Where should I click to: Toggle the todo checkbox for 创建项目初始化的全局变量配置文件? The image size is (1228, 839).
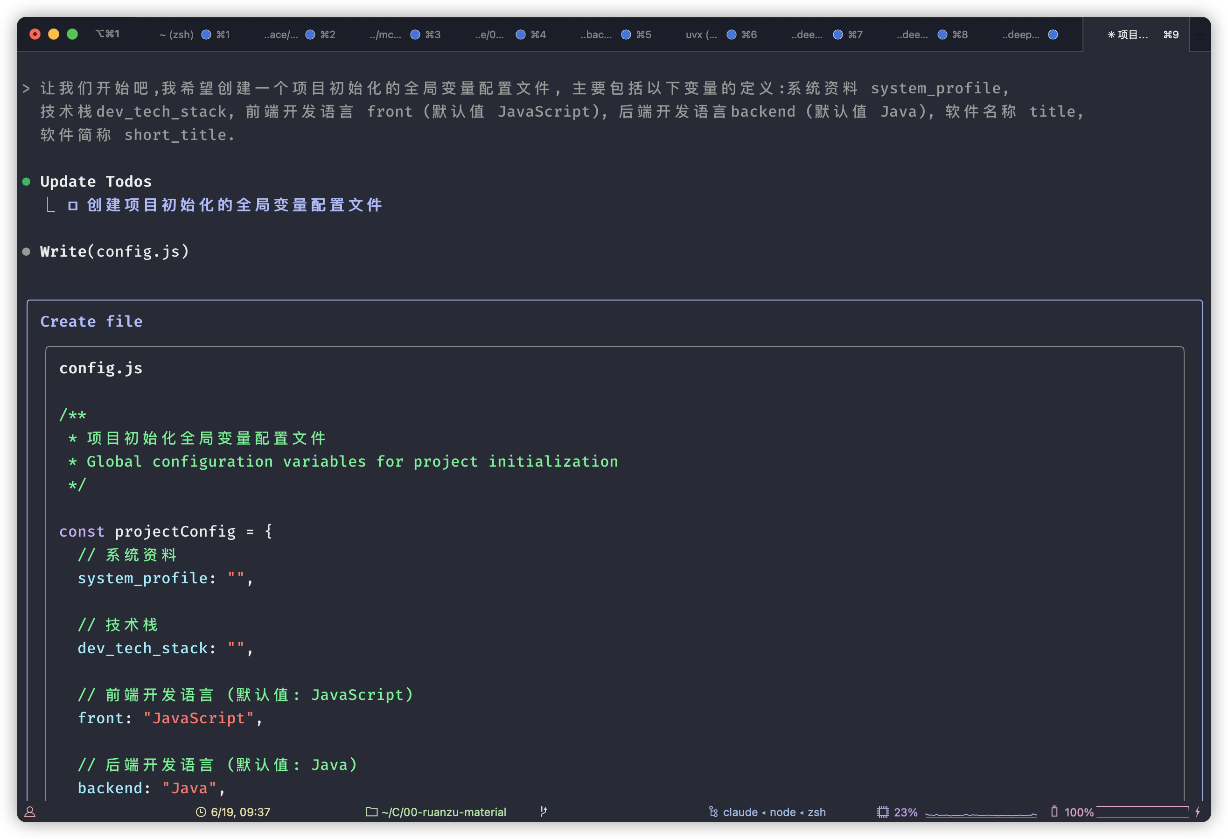click(73, 205)
